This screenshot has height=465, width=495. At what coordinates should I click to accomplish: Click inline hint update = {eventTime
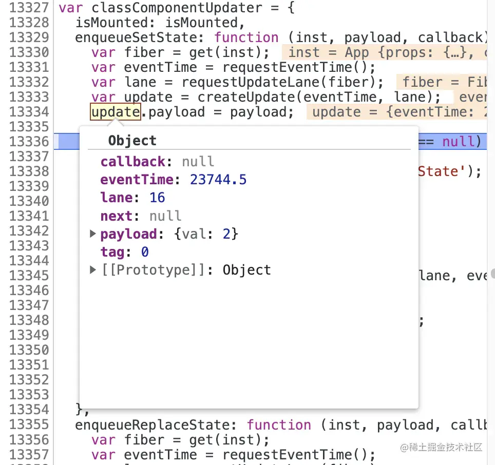[x=396, y=112]
